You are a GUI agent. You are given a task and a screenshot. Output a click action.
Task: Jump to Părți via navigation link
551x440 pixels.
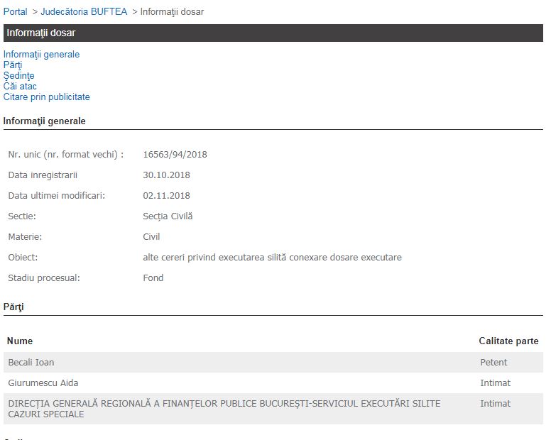point(13,65)
